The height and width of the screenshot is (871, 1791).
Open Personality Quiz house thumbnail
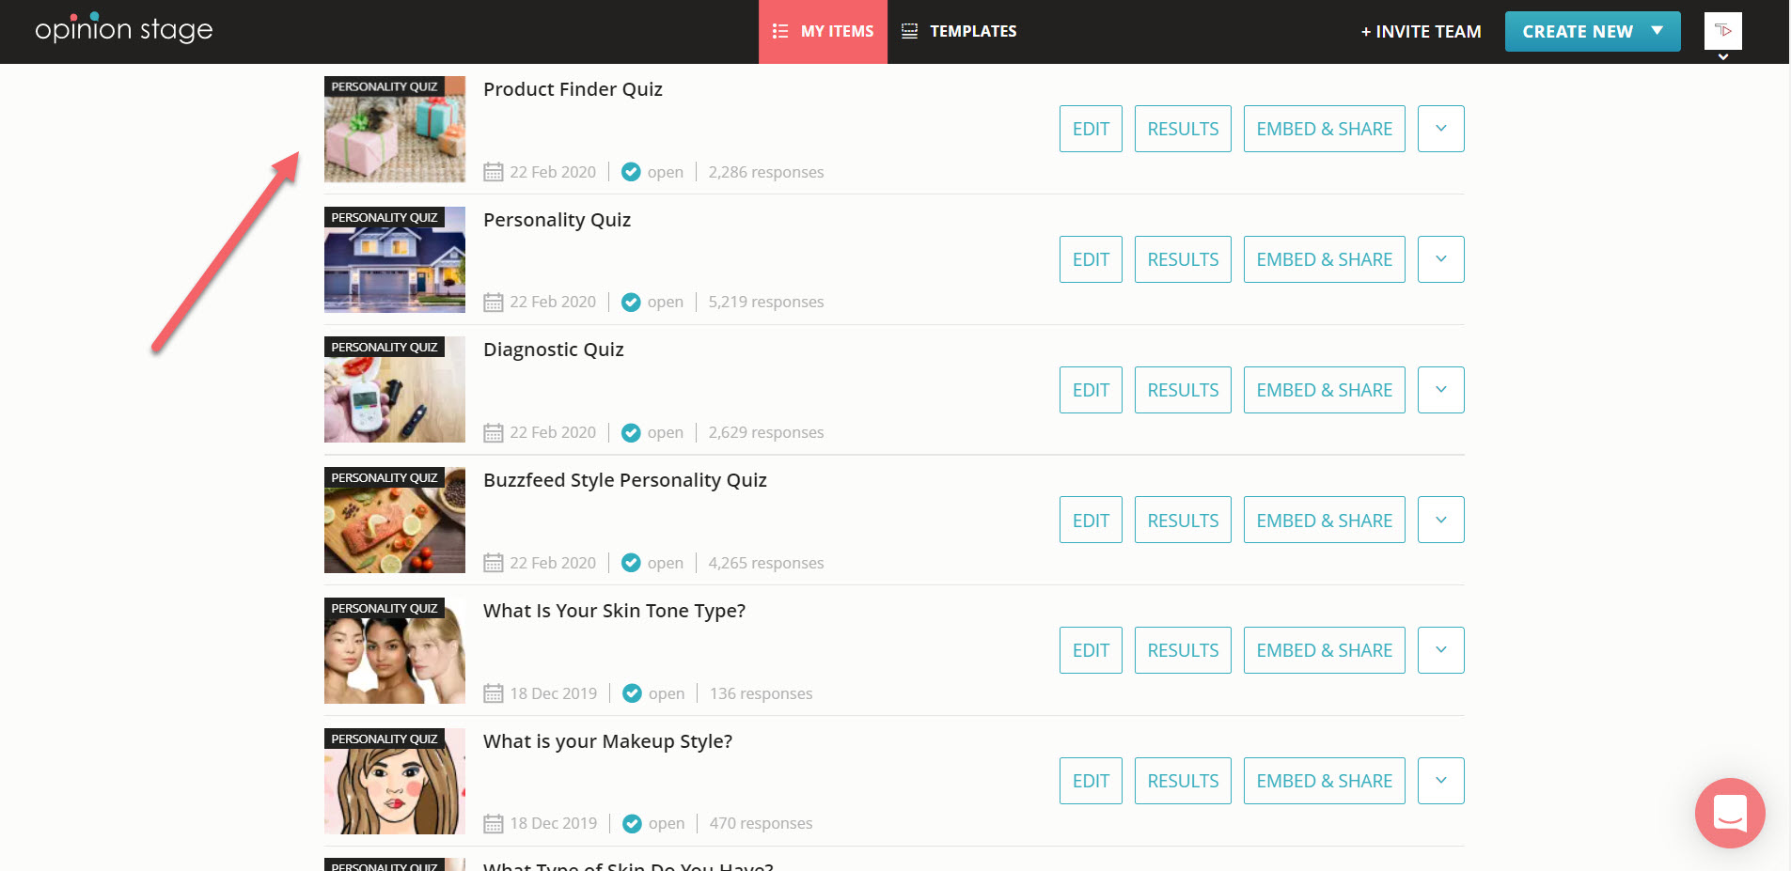[395, 259]
